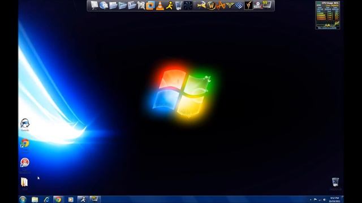Launch VLC media player from the dock
This screenshot has width=362, height=203.
pos(160,6)
